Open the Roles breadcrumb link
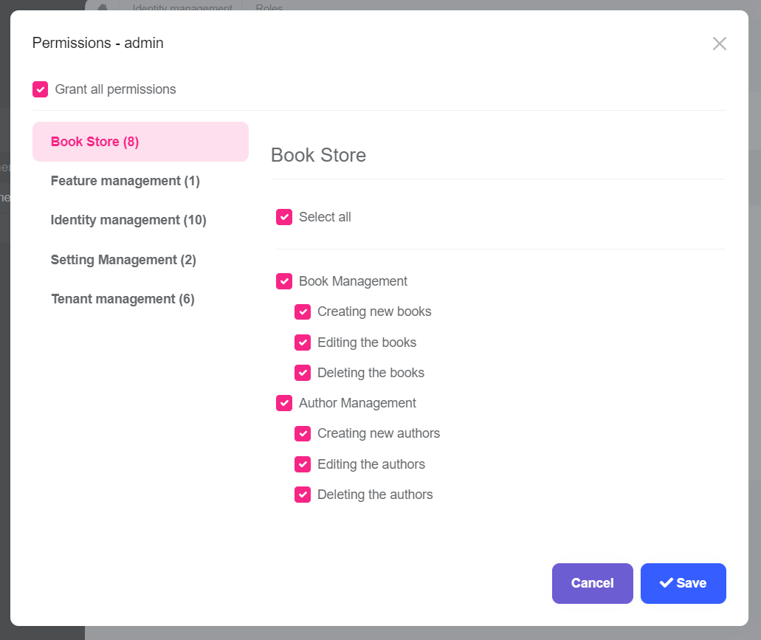The height and width of the screenshot is (640, 761). tap(269, 8)
